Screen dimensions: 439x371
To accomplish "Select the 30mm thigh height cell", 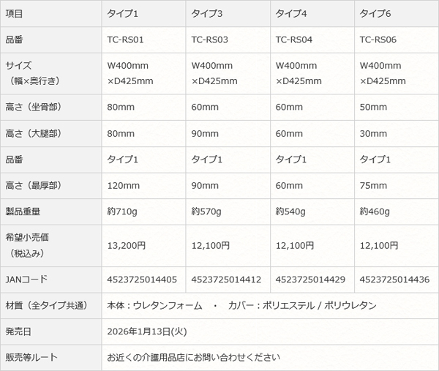I will point(373,133).
